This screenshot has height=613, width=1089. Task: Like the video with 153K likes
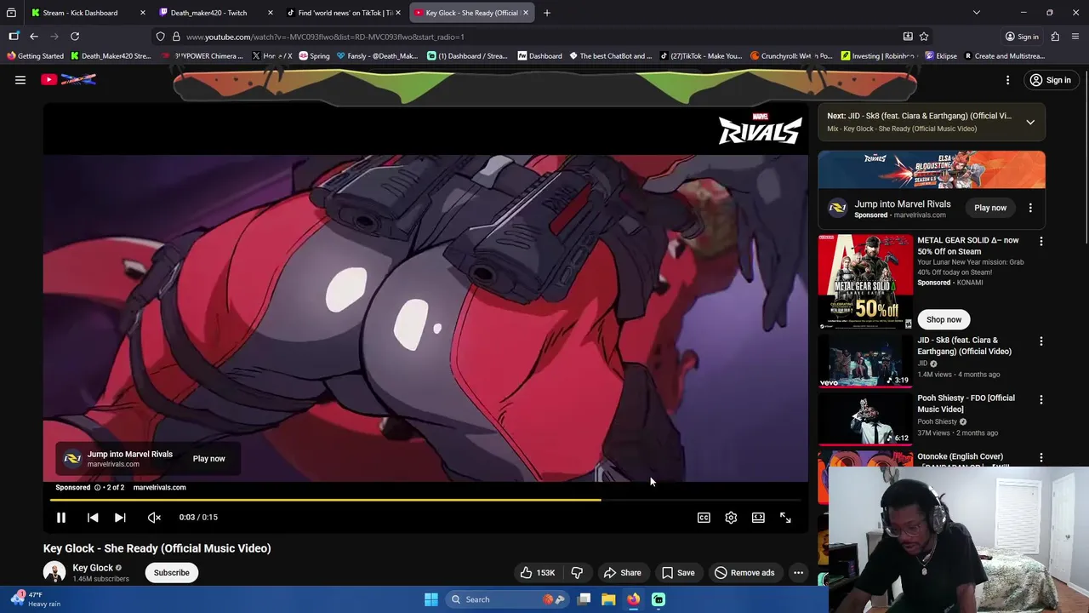tap(538, 572)
